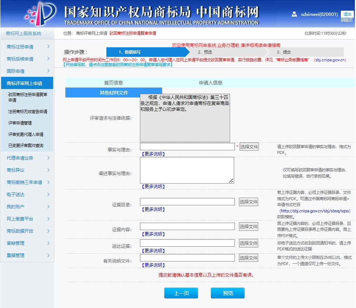Click step 1 数据填写
This screenshot has height=308, width=356.
(x=147, y=52)
